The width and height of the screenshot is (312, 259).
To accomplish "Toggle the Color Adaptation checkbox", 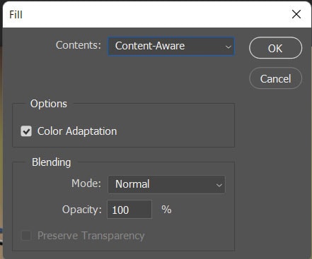I will tap(26, 131).
